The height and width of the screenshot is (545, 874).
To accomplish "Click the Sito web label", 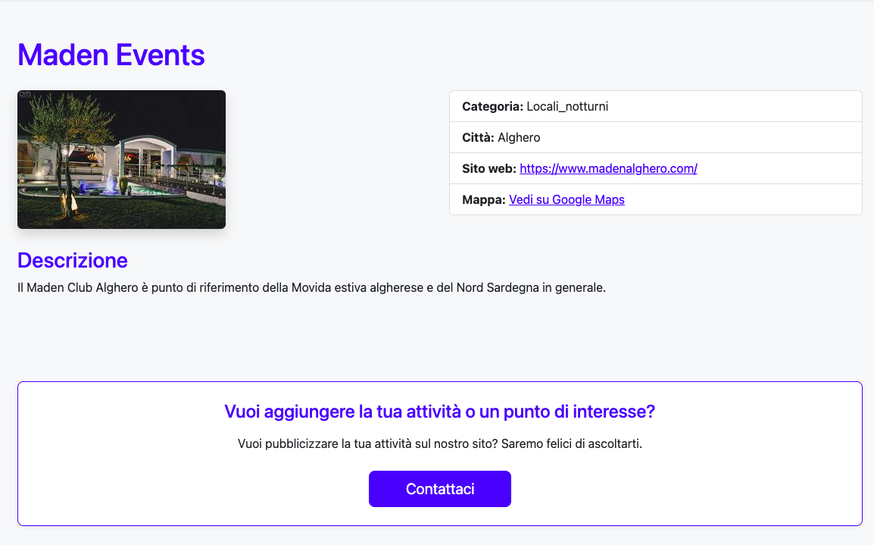I will coord(489,168).
